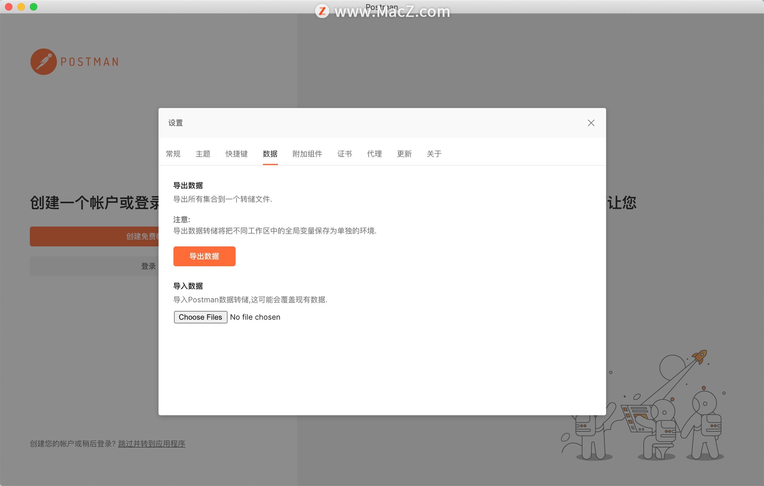Click the 创建免费帐户 orange button behind dialog
The image size is (764, 486).
(x=94, y=236)
